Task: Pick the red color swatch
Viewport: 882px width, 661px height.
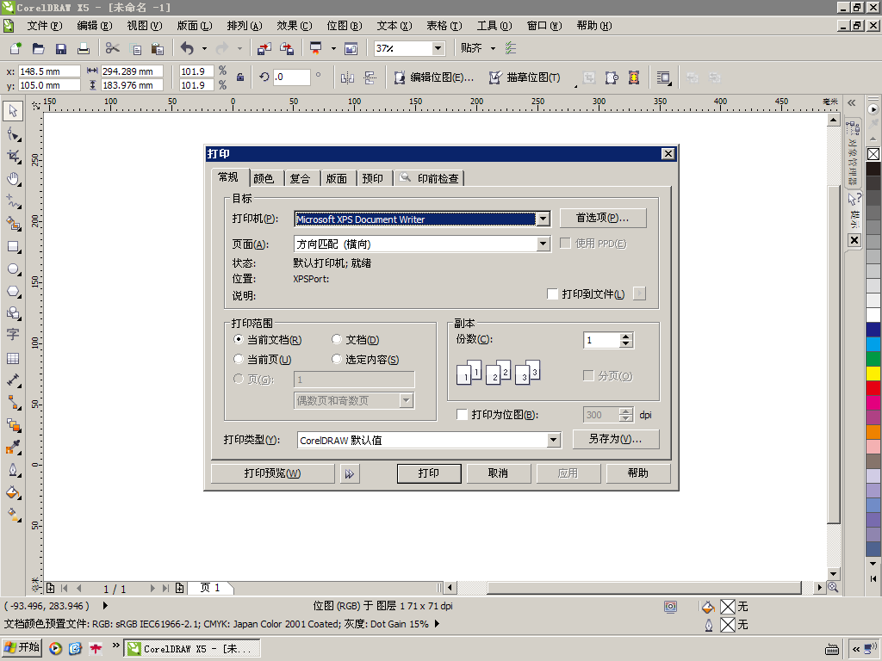Action: [873, 388]
